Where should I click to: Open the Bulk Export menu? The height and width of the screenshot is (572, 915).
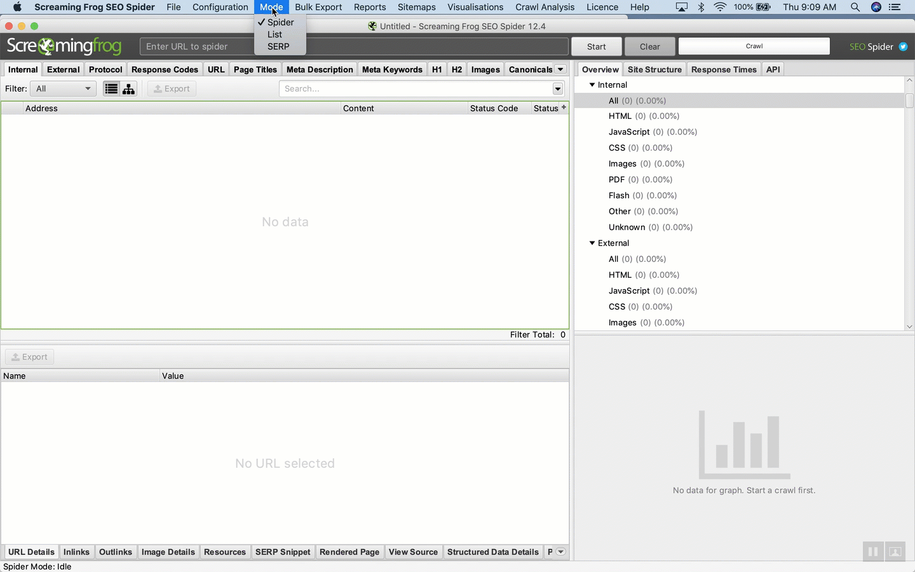[318, 7]
